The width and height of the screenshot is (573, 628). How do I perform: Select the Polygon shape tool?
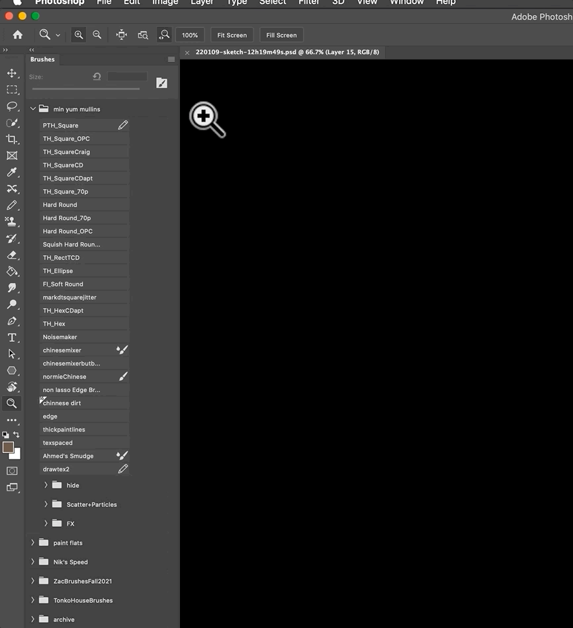point(12,370)
